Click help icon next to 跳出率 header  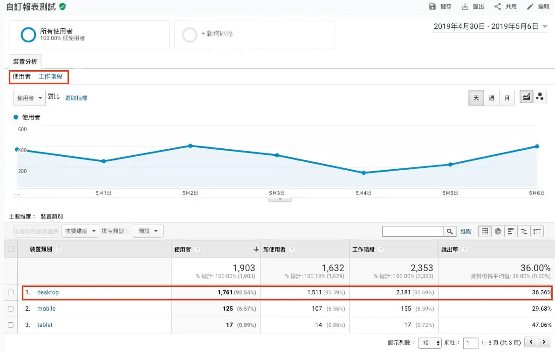464,250
